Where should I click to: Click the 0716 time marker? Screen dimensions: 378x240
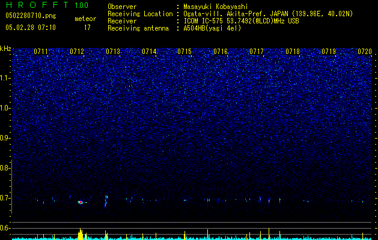click(x=221, y=51)
